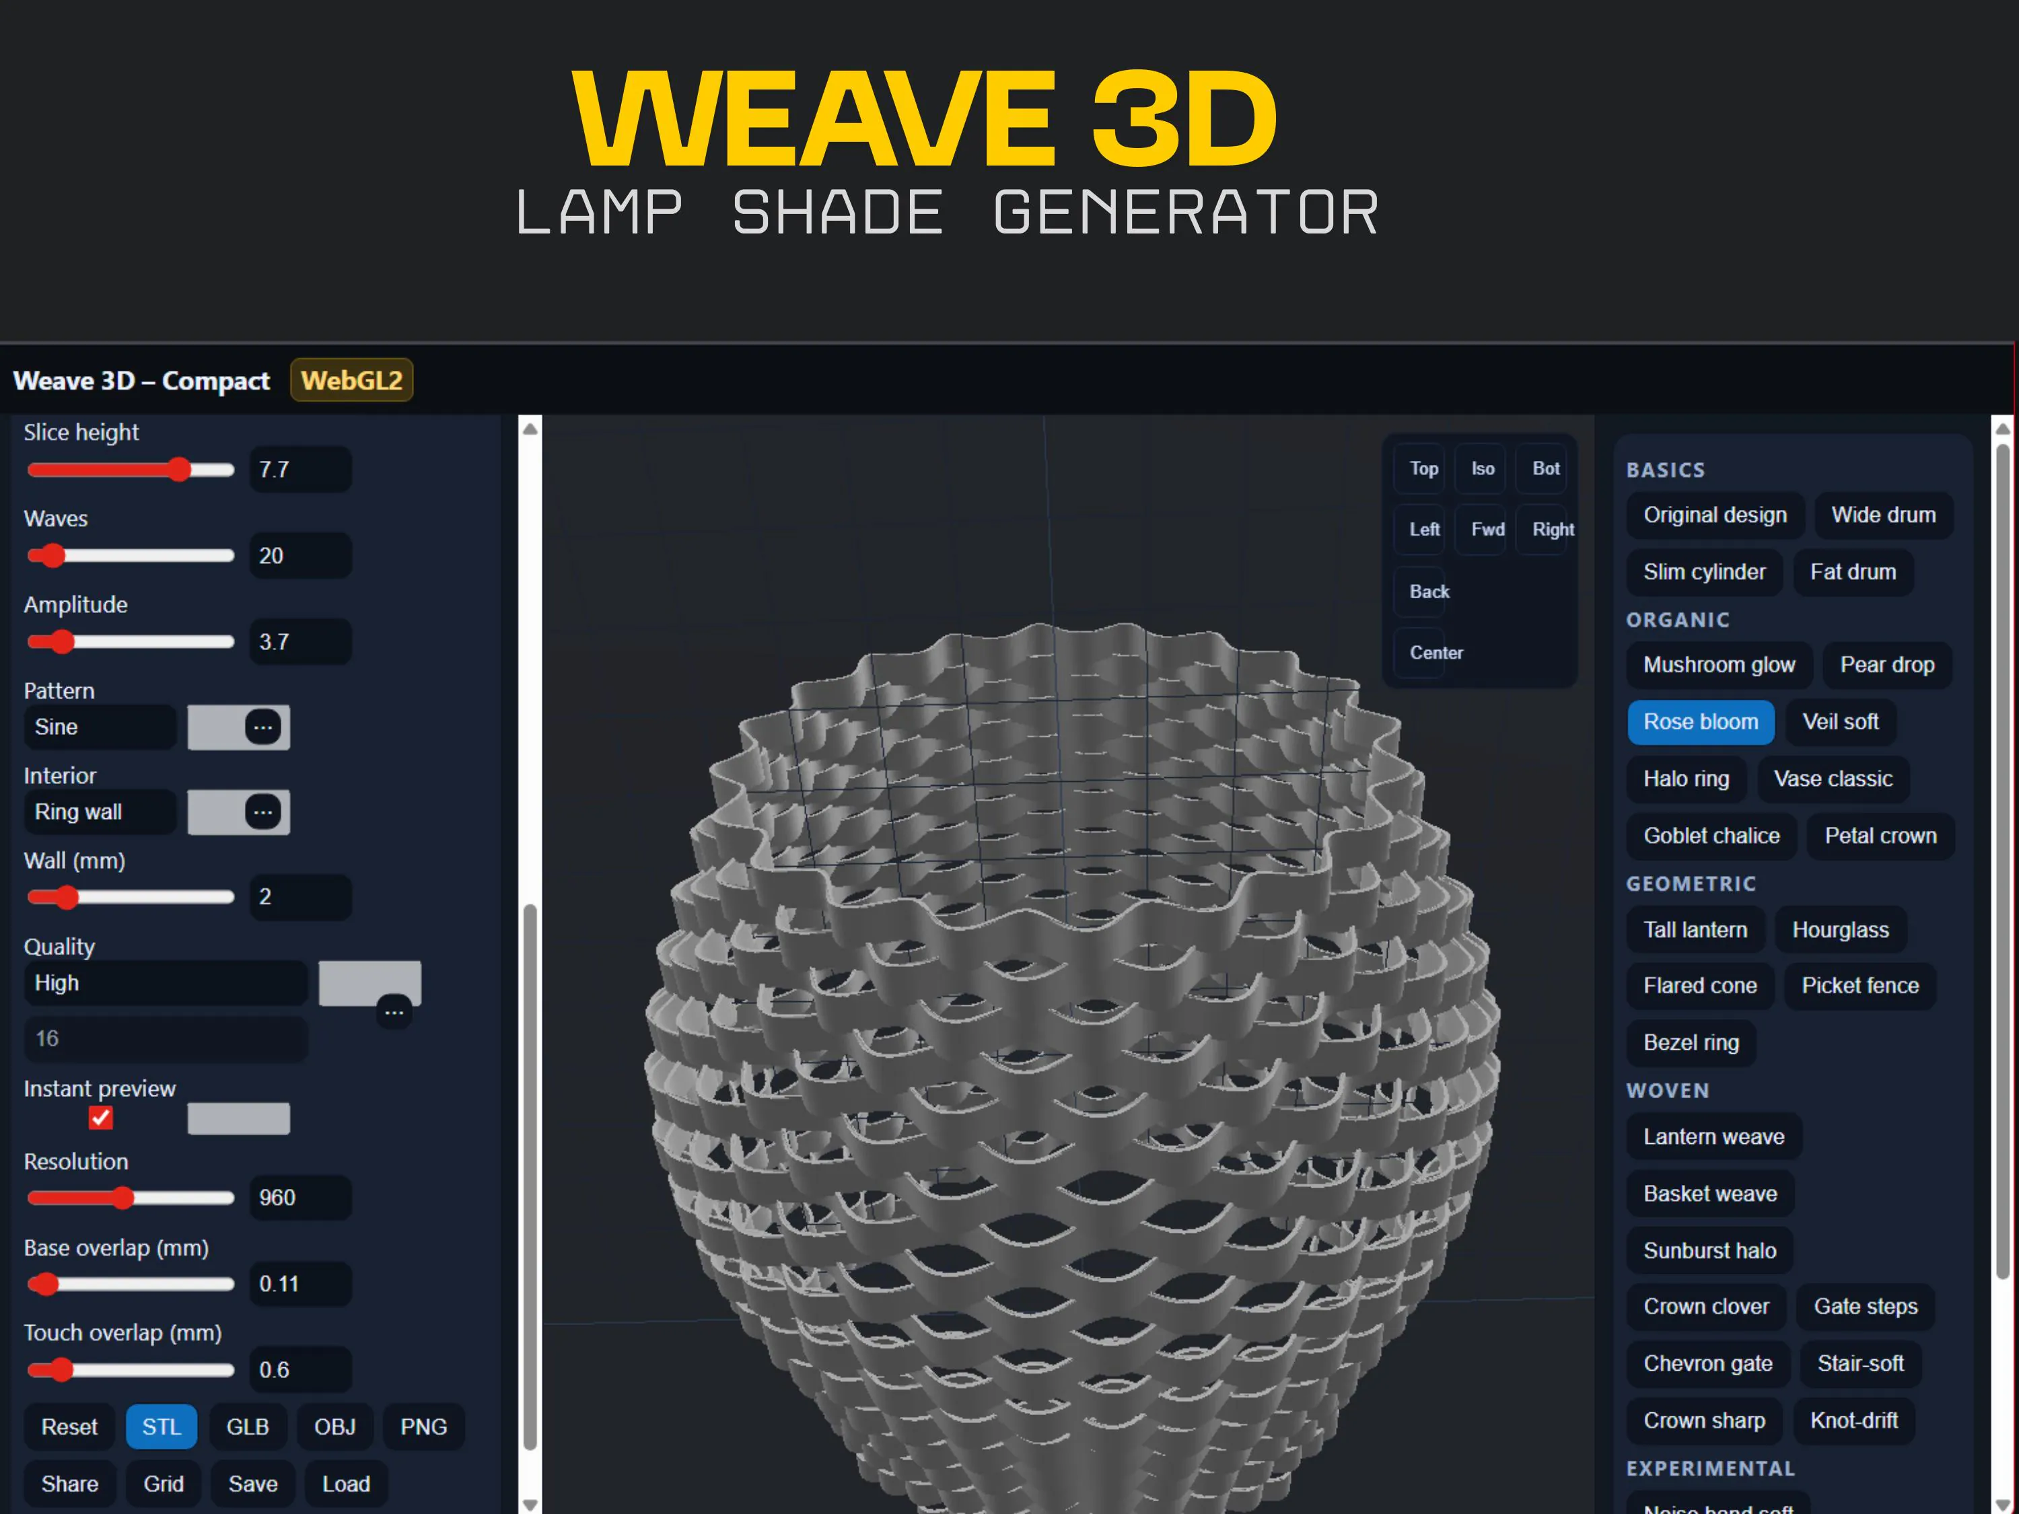Viewport: 2019px width, 1514px height.
Task: Select the Picket fence preset
Action: pyautogui.click(x=1860, y=986)
